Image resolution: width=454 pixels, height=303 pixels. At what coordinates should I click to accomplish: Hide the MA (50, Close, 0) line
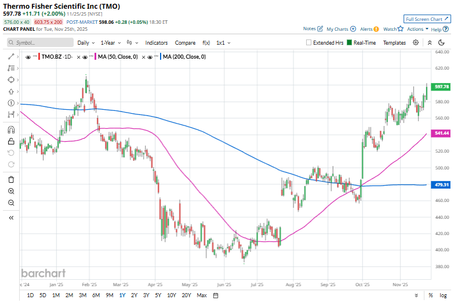[x=85, y=57]
